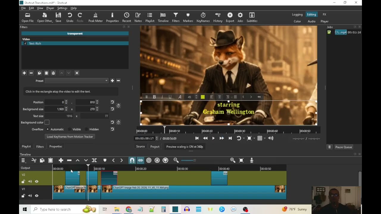381x214 pixels.
Task: Open the Peak Meter panel
Action: tap(95, 17)
